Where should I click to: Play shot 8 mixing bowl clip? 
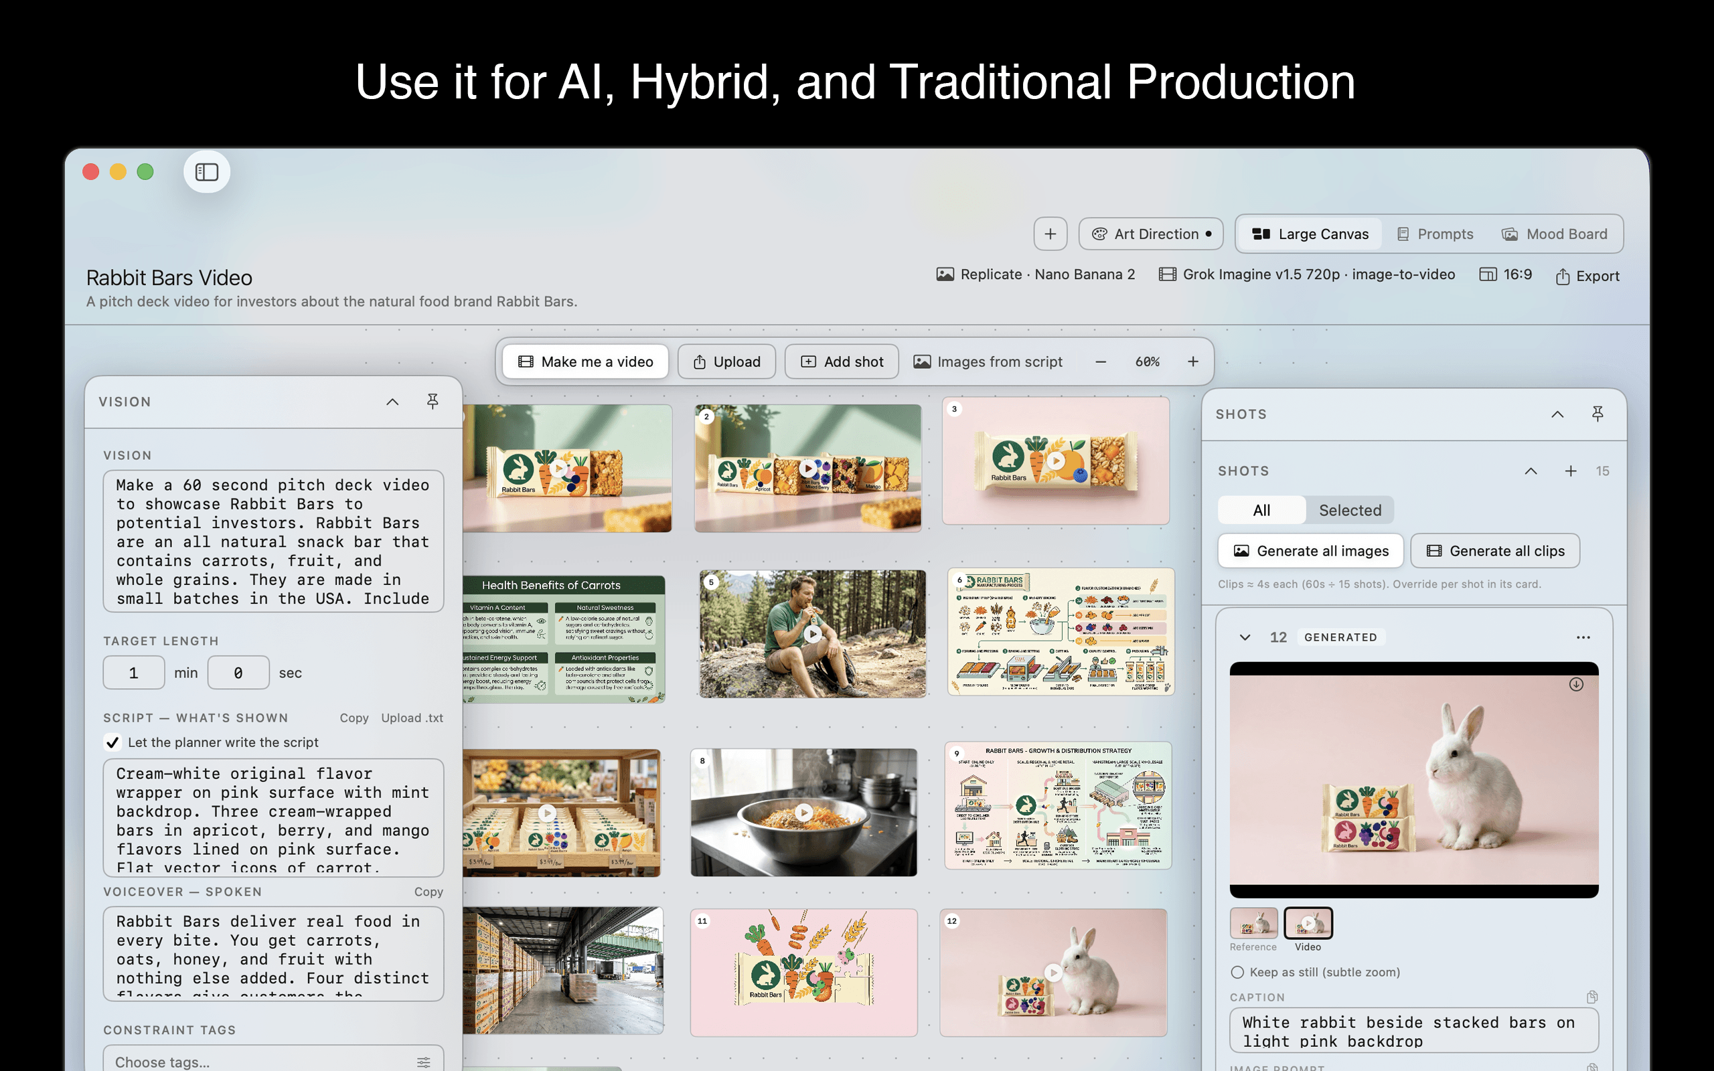804,813
